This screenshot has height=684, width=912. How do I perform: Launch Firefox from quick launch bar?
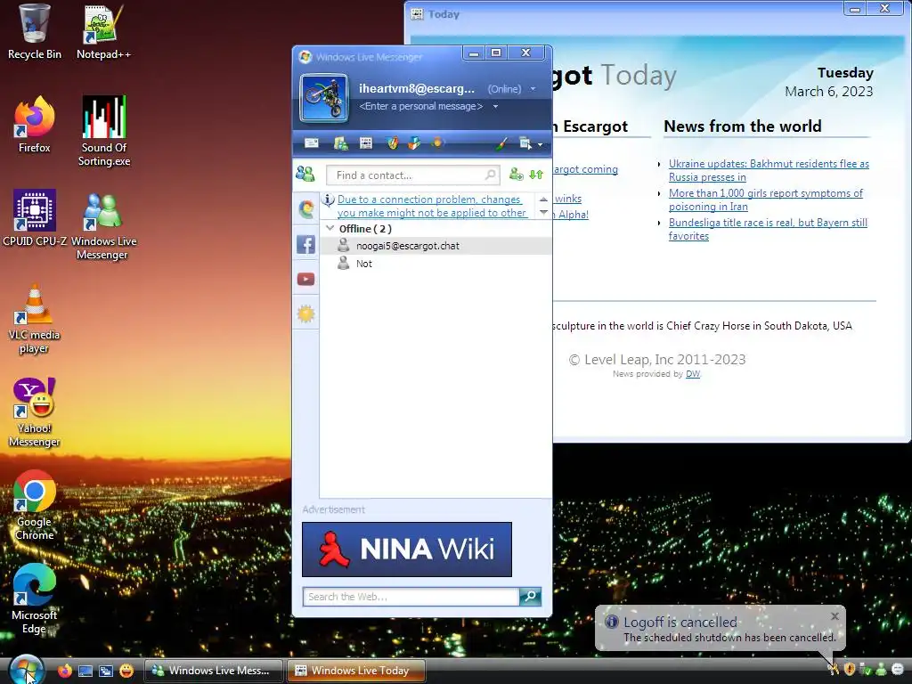click(64, 671)
